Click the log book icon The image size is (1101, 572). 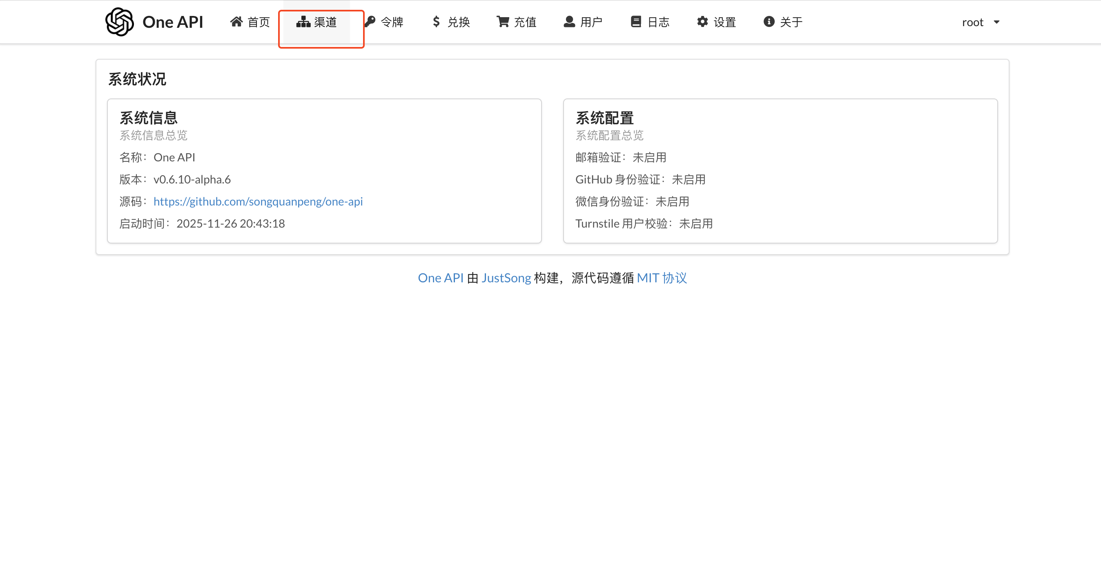[x=636, y=22]
